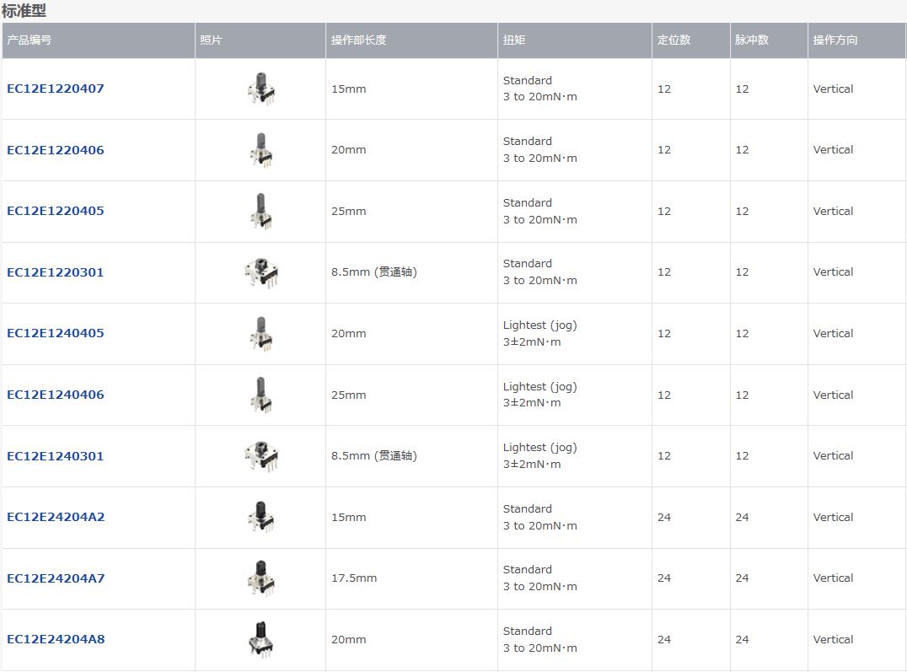Open product link EC12E1220407
Image resolution: width=907 pixels, height=672 pixels.
point(56,89)
